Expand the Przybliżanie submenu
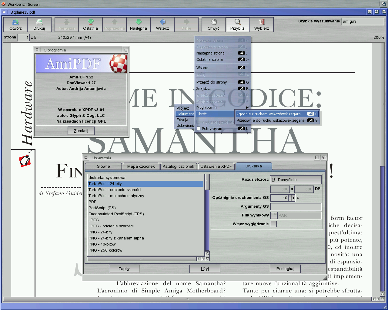 [x=222, y=107]
